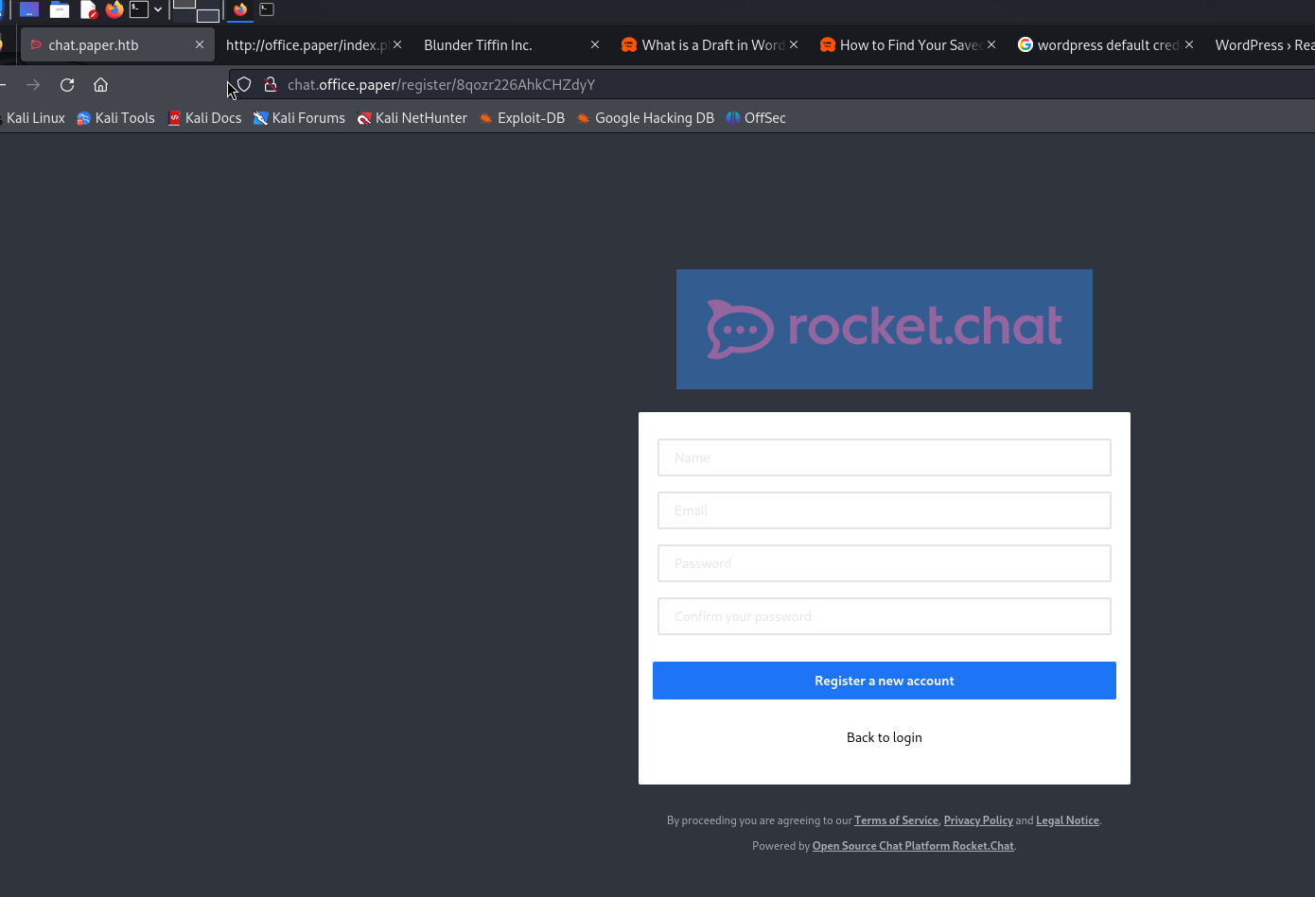Open the text editor launcher in panel
The width and height of the screenshot is (1315, 897).
pos(88,10)
